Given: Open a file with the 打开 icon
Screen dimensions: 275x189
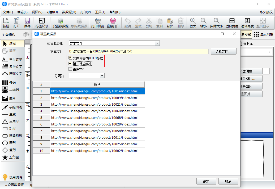Looking at the screenshot, I should (17, 23).
